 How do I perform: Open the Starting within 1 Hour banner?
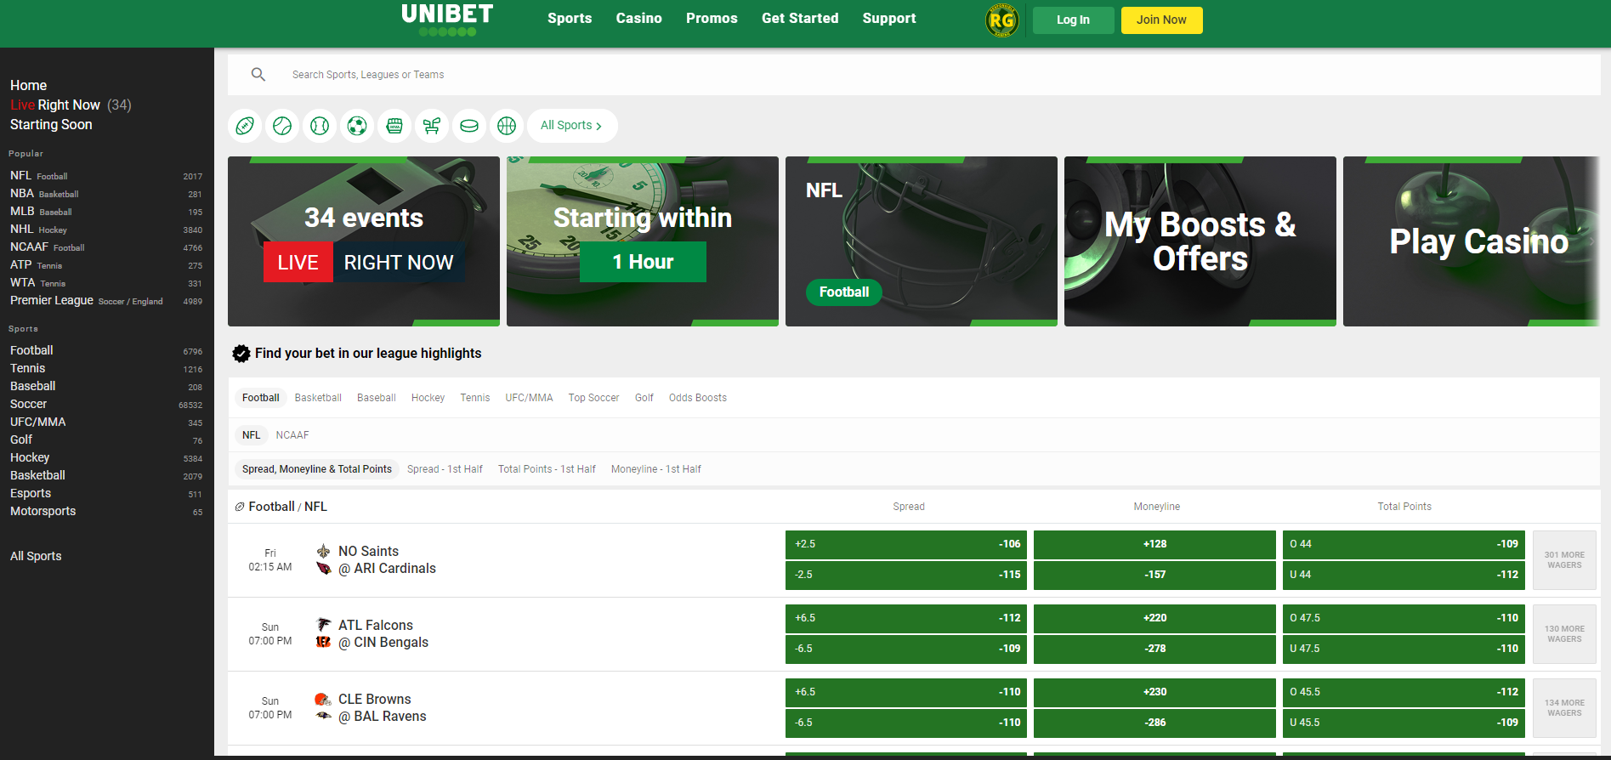pos(643,241)
